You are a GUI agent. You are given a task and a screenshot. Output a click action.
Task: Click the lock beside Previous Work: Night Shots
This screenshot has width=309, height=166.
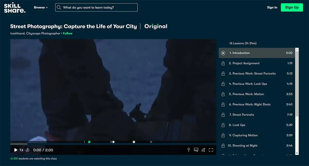[223, 104]
